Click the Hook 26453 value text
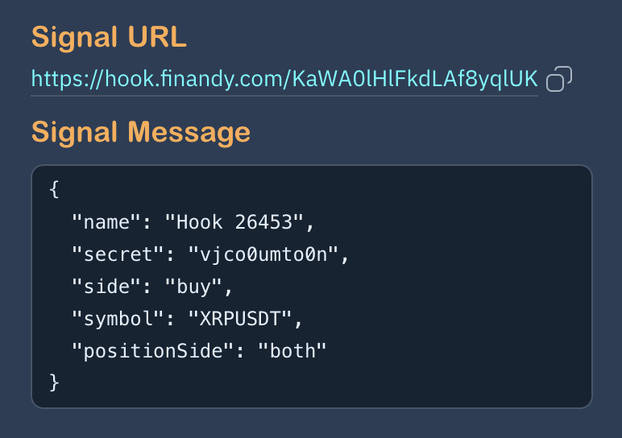 (x=234, y=222)
